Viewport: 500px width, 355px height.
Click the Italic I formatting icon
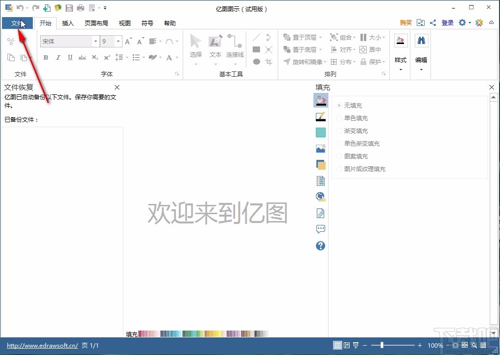58,57
